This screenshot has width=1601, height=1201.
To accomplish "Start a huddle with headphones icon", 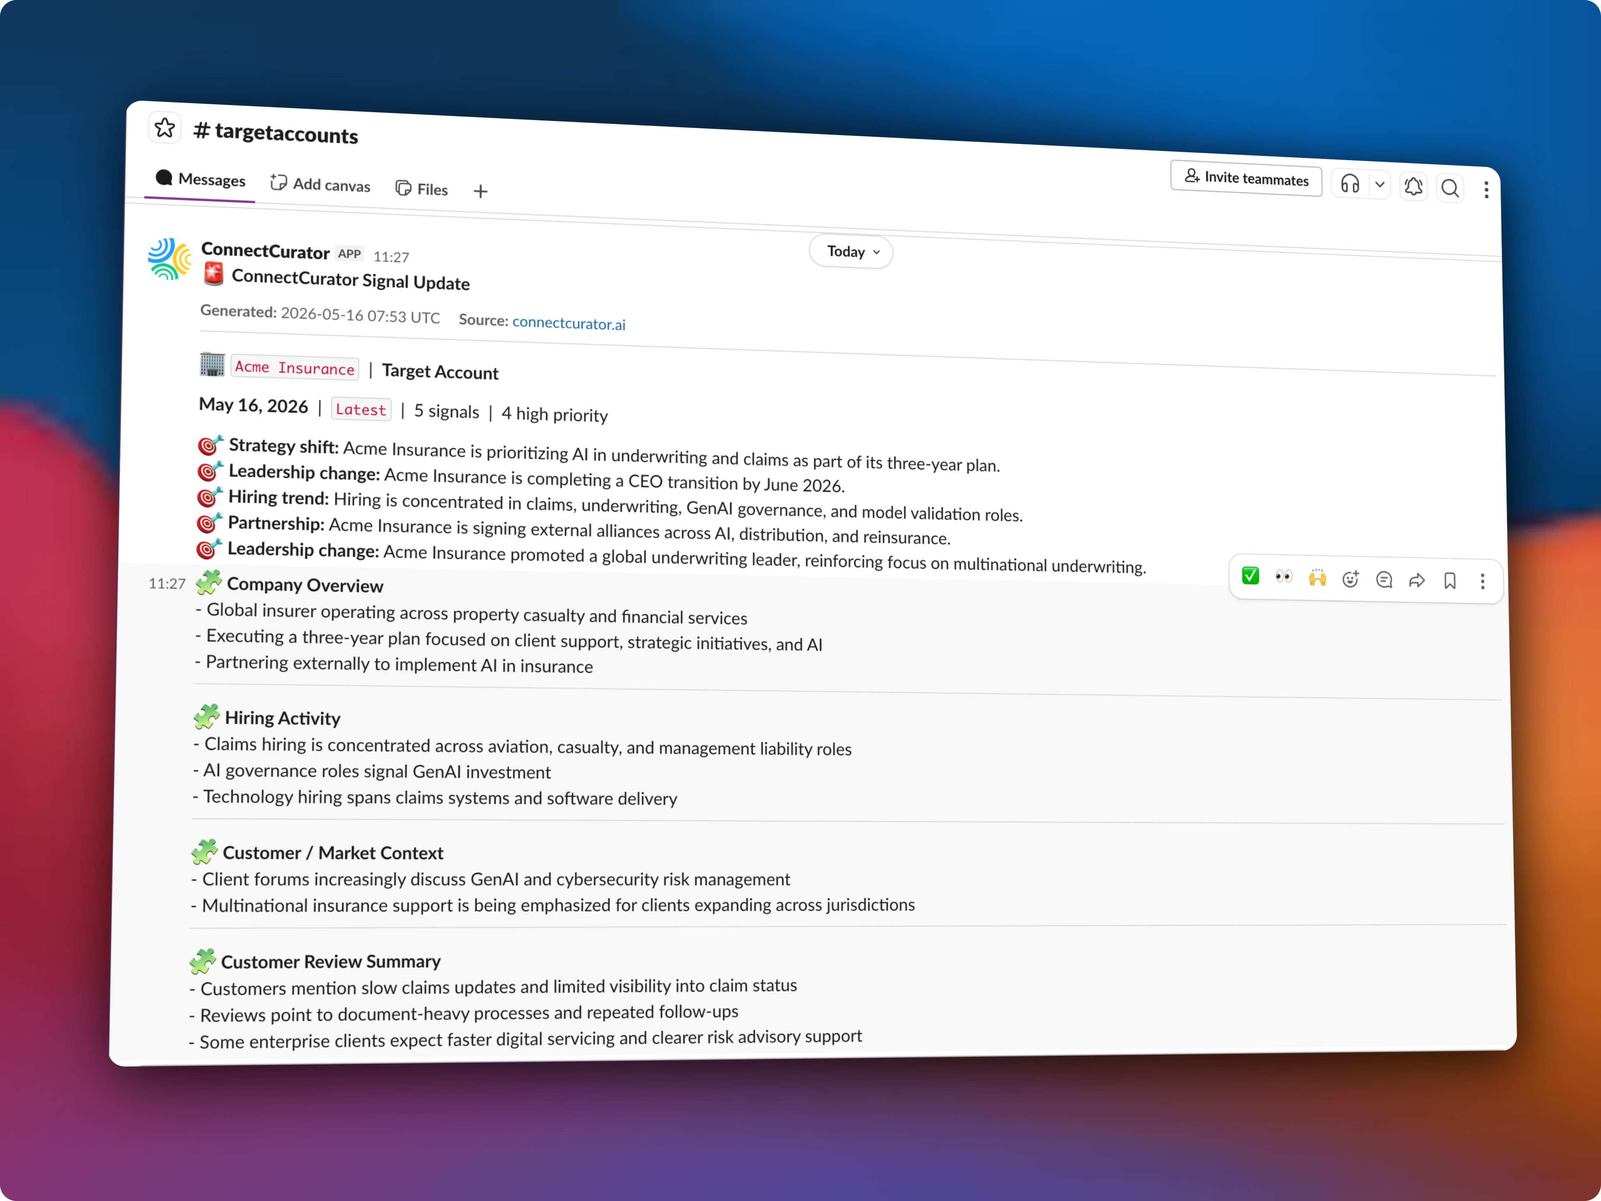I will pos(1350,184).
